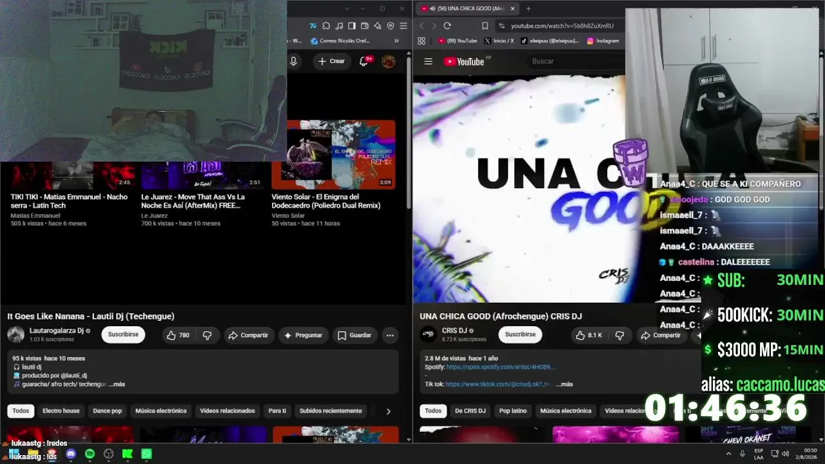Click the site settings icon beside the URL
825x464 pixels.
(x=501, y=26)
